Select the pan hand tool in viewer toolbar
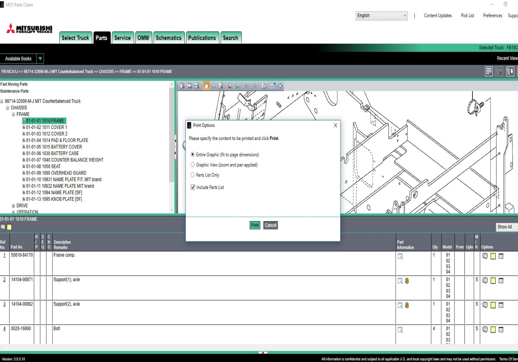 coord(206,86)
